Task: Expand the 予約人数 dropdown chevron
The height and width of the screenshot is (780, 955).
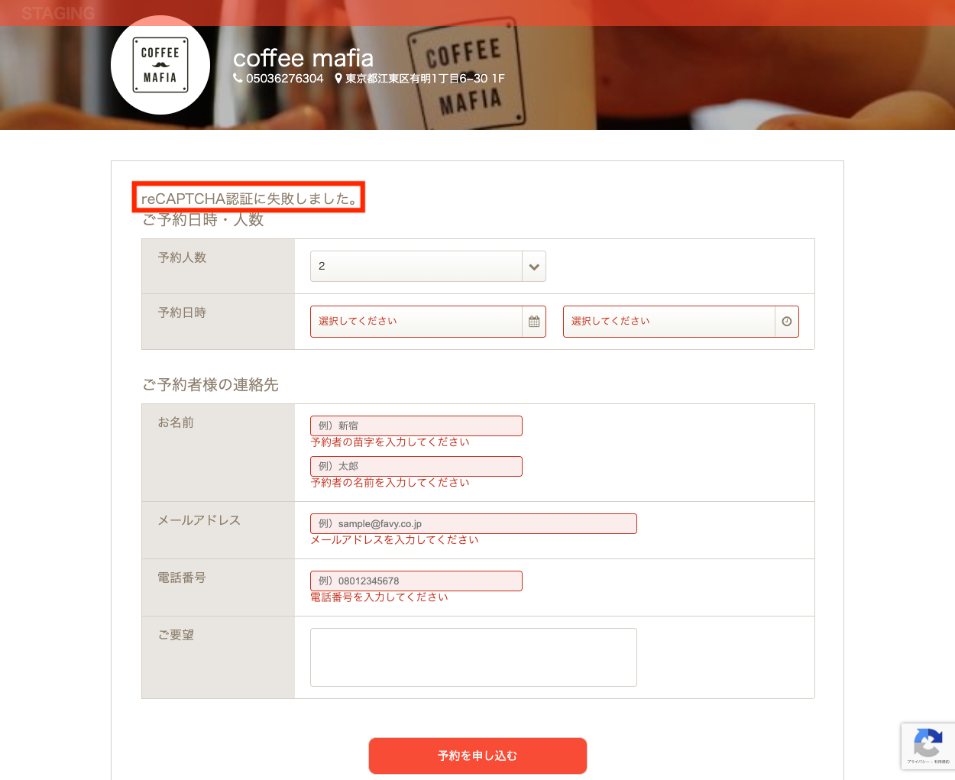Action: tap(534, 267)
